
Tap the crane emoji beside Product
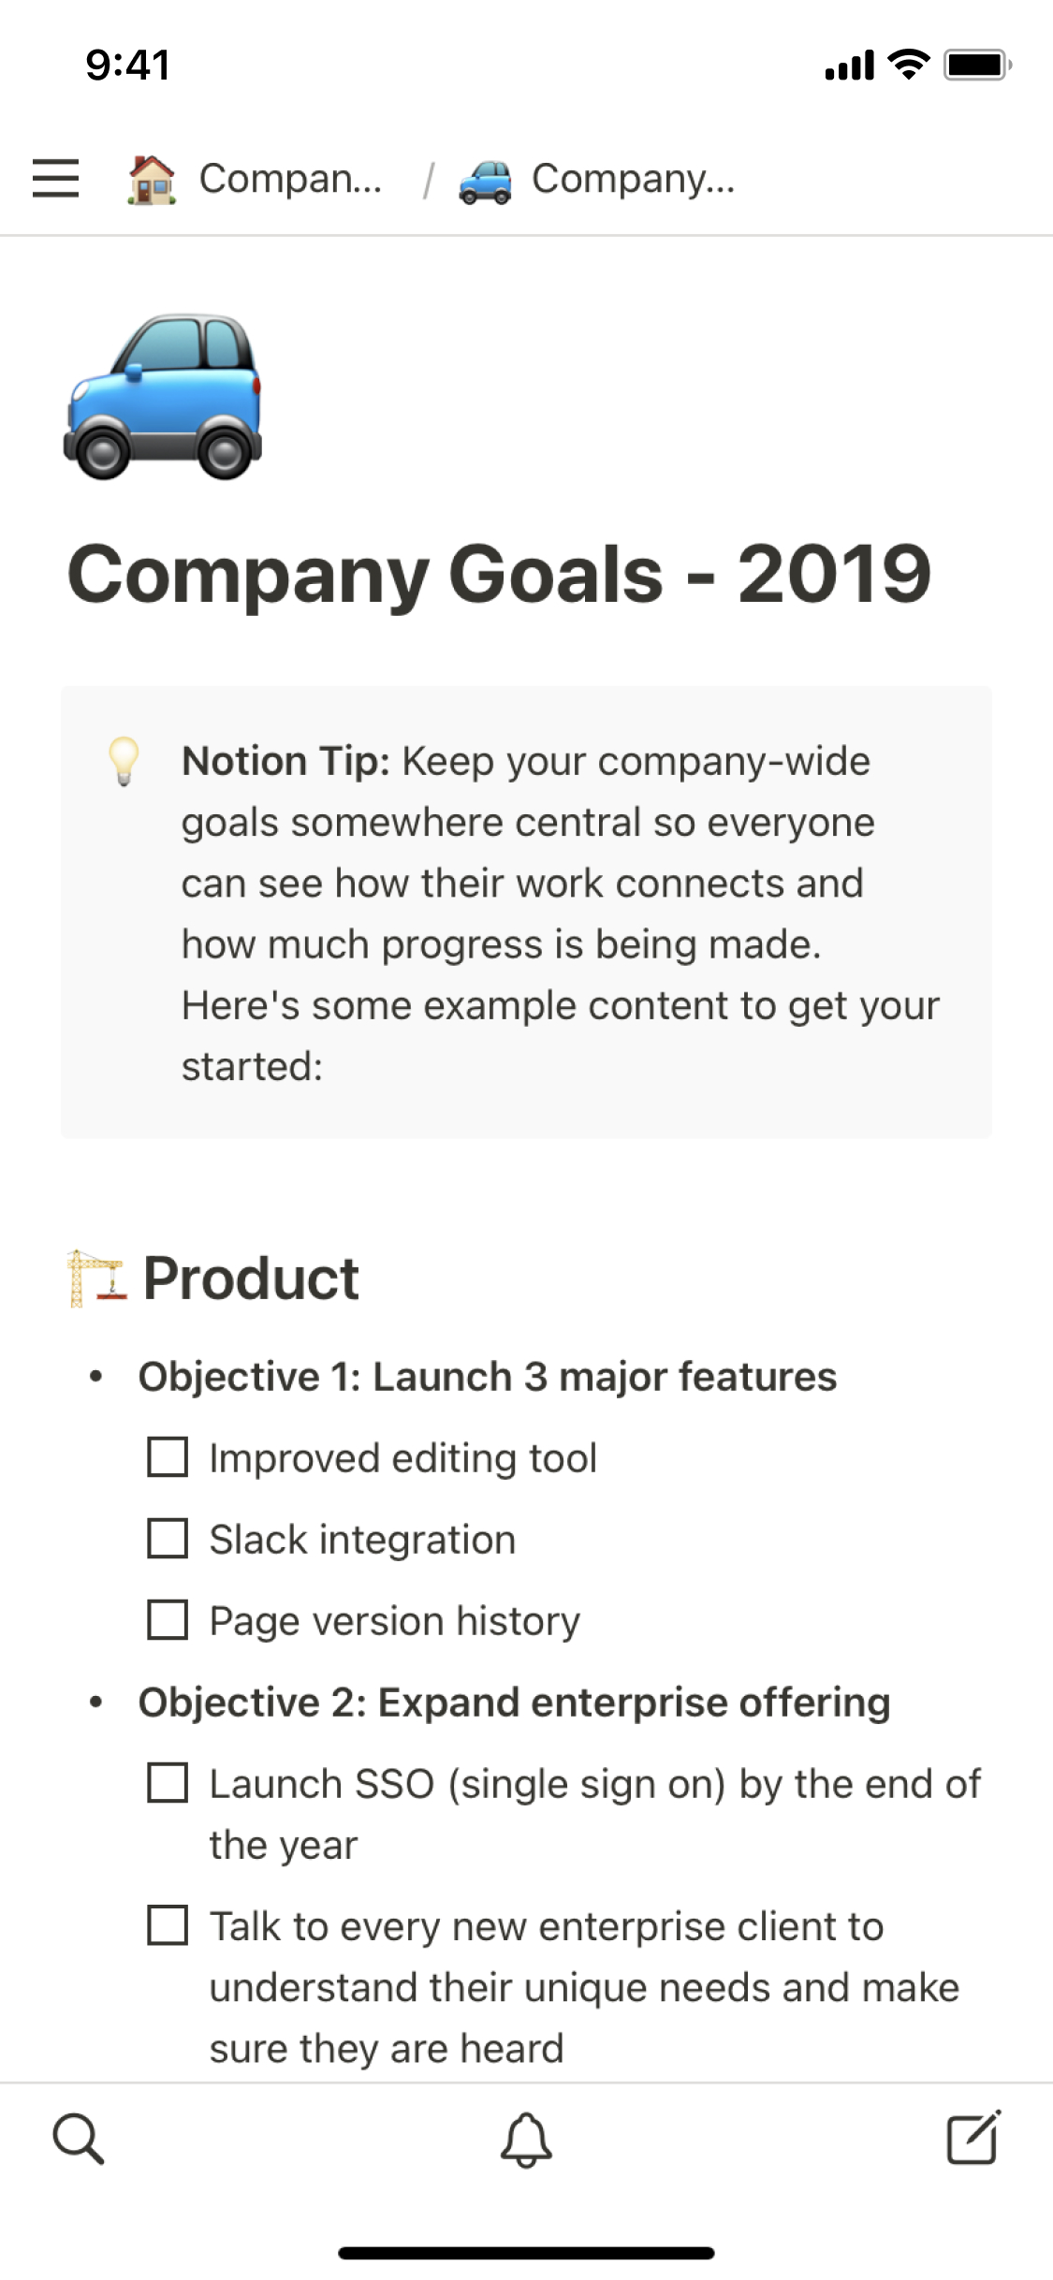[96, 1278]
